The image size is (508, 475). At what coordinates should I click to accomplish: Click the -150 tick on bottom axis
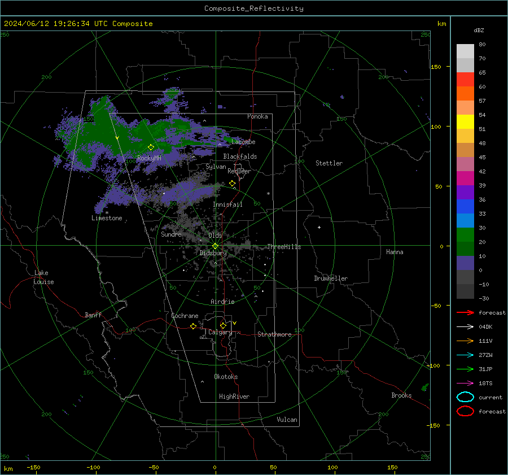point(33,467)
